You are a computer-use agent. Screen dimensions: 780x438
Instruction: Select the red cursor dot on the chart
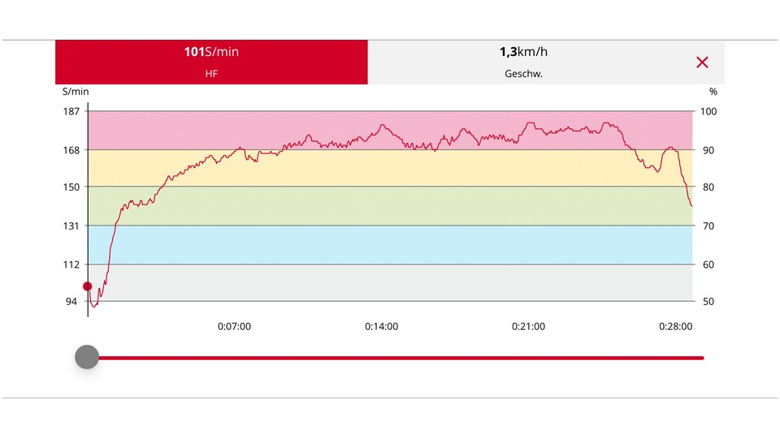(88, 286)
